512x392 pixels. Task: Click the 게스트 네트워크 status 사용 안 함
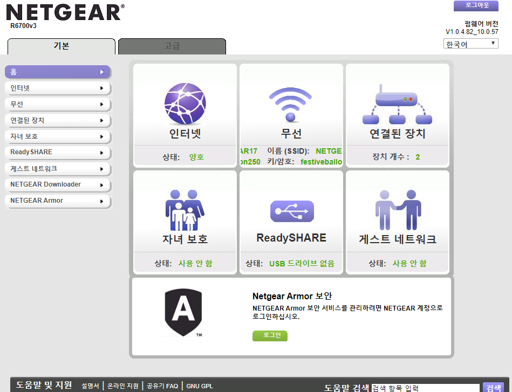[409, 264]
